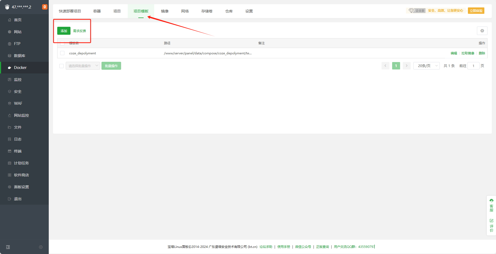Select the 网站监控 chart icon

pyautogui.click(x=10, y=115)
